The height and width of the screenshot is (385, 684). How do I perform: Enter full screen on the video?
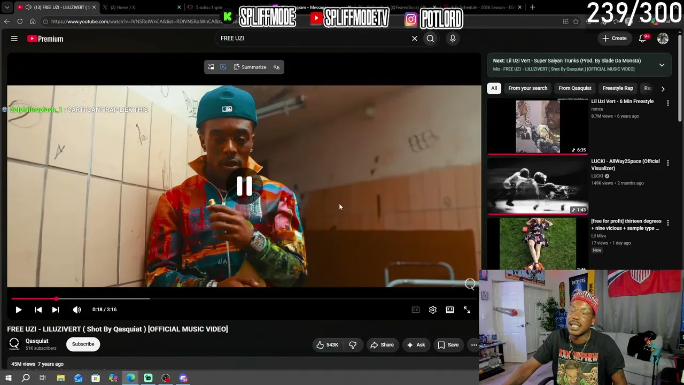[467, 310]
